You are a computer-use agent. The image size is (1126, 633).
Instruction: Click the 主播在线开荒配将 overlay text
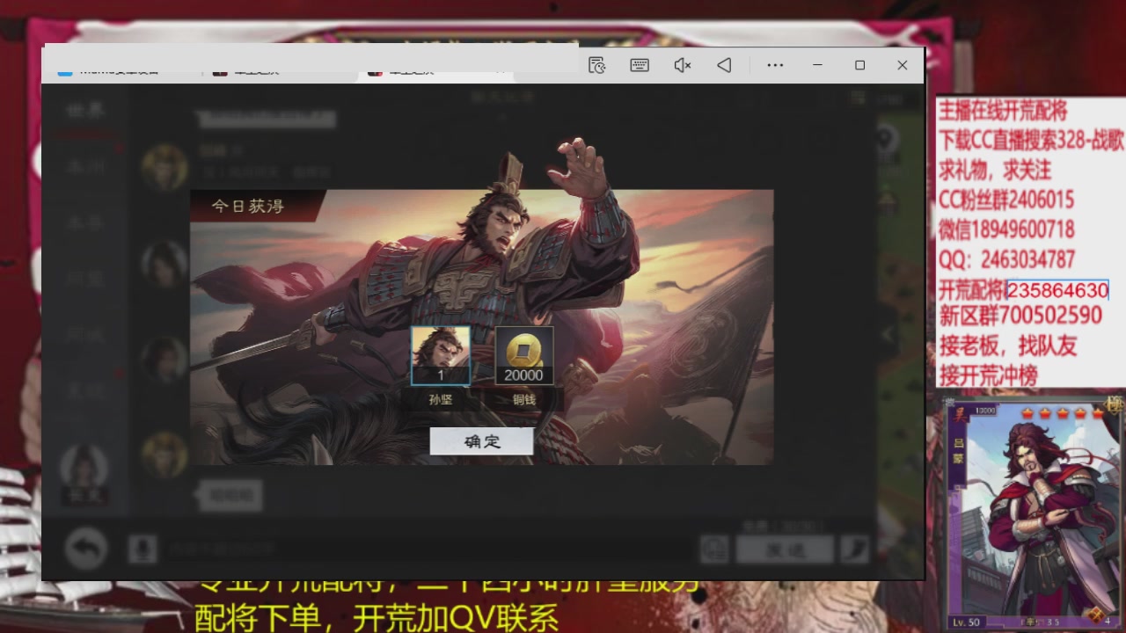(1003, 110)
